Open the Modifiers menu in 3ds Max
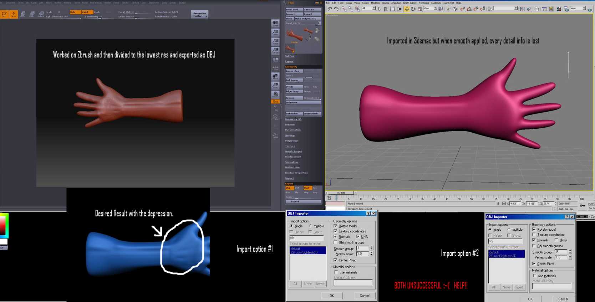The image size is (595, 302). [375, 3]
